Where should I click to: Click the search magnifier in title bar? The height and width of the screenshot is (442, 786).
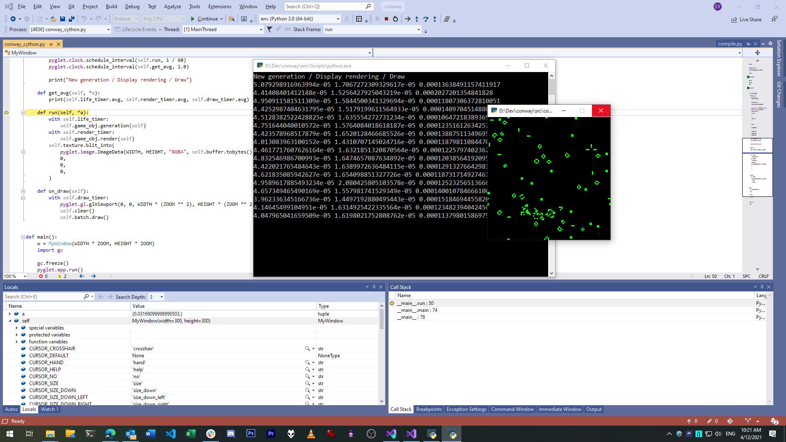pyautogui.click(x=368, y=6)
